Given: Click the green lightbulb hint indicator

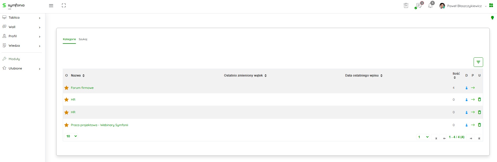Looking at the screenshot, I should click(x=492, y=18).
